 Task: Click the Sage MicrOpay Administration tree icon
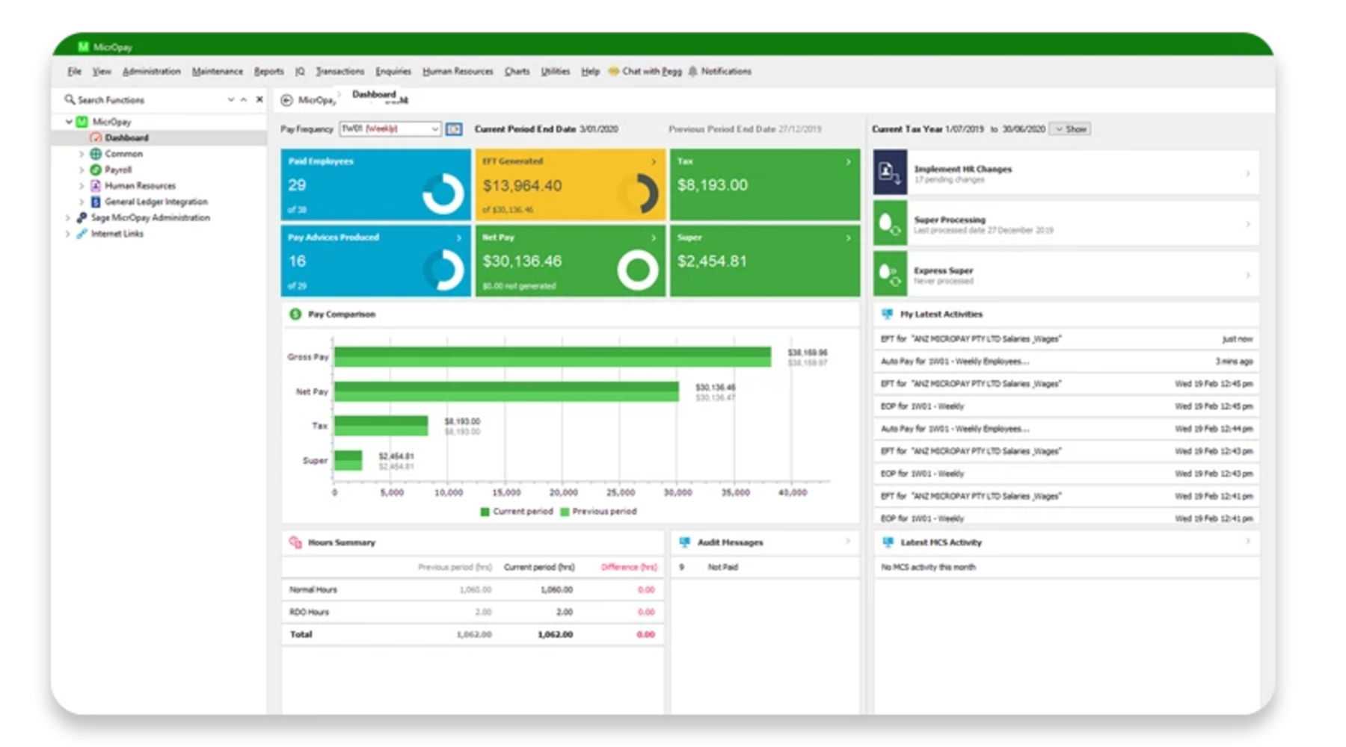click(x=82, y=218)
